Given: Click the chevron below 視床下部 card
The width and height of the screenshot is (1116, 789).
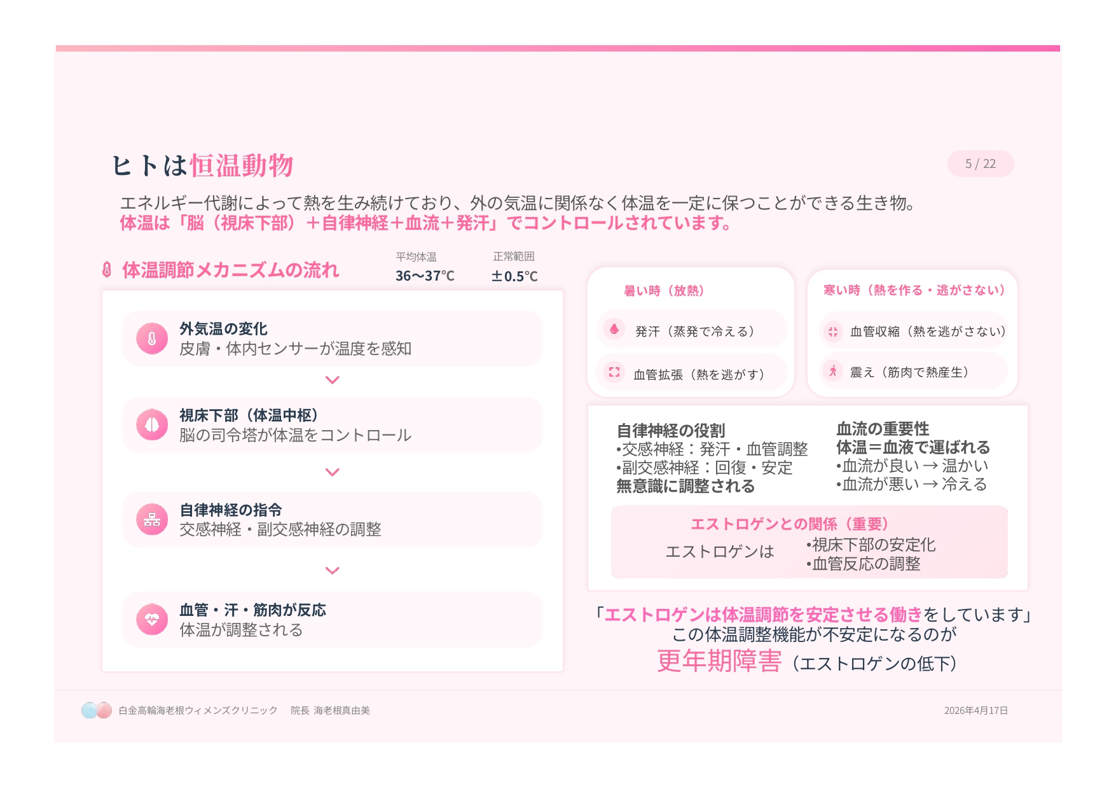Looking at the screenshot, I should (x=332, y=472).
